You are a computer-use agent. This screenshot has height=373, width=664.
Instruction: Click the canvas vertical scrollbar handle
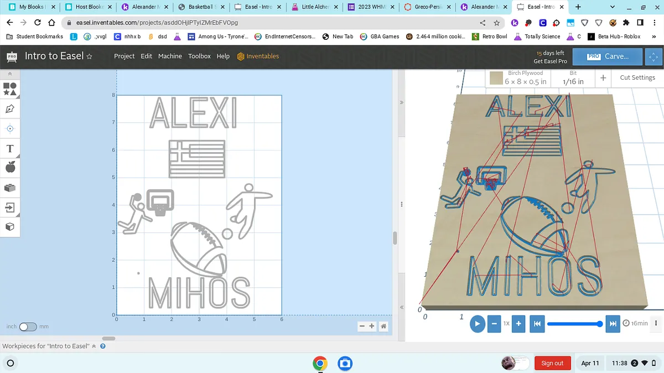[395, 238]
